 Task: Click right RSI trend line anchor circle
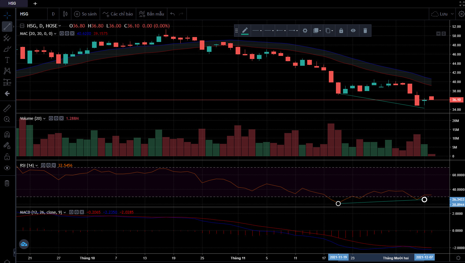[425, 199]
